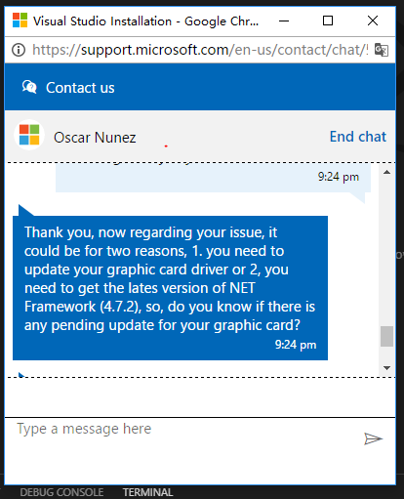Maximize the chat window

pyautogui.click(x=328, y=21)
